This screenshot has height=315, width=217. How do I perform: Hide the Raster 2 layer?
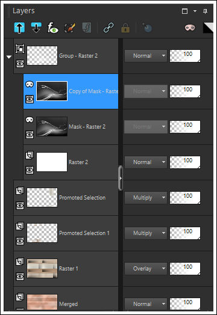(30, 170)
